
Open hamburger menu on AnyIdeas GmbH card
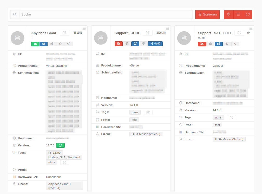(x=84, y=28)
